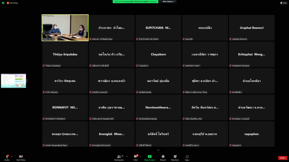Open the View Options dropdown
This screenshot has height=162, width=289.
click(169, 1)
